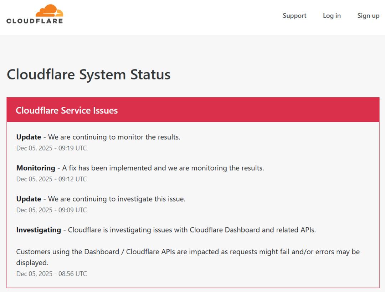
Task: Open the Support page
Action: pyautogui.click(x=294, y=16)
